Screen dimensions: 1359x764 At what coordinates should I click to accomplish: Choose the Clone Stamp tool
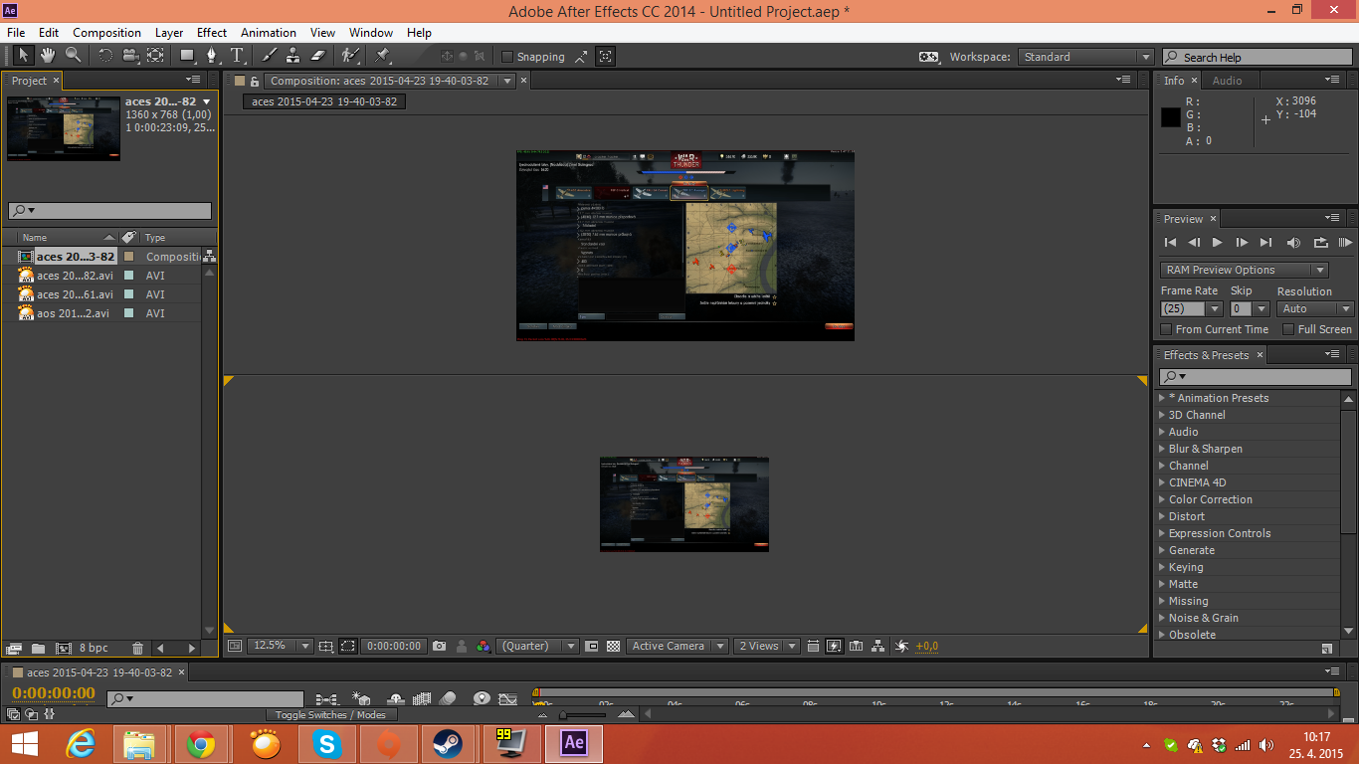(x=293, y=56)
